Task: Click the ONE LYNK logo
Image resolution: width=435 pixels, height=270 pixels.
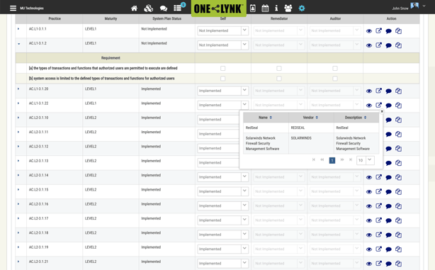Action: tap(218, 9)
